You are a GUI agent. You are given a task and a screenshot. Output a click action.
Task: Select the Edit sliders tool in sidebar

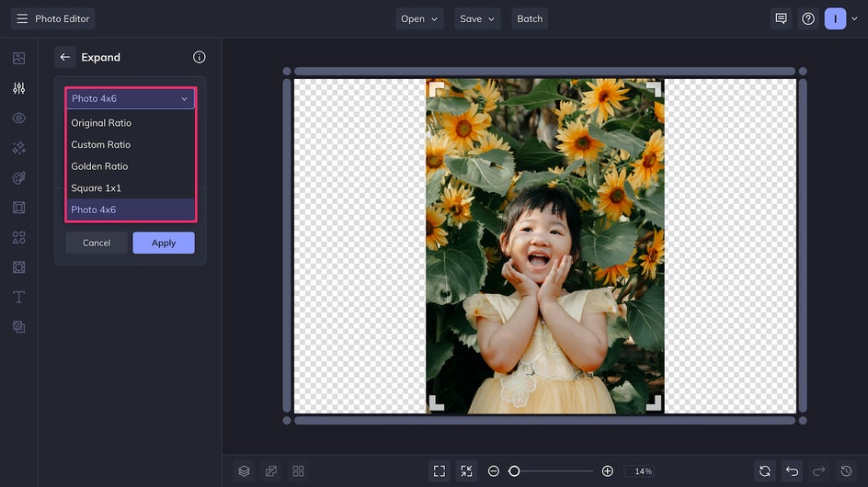tap(18, 88)
